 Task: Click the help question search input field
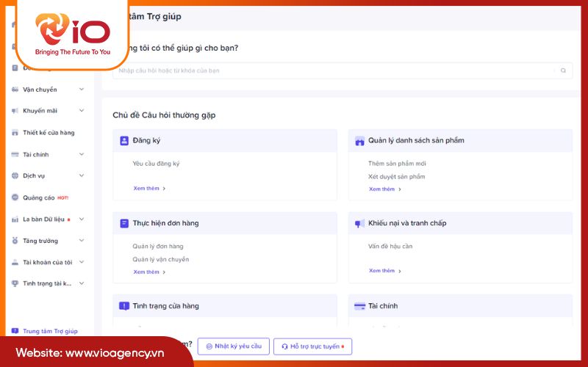334,71
